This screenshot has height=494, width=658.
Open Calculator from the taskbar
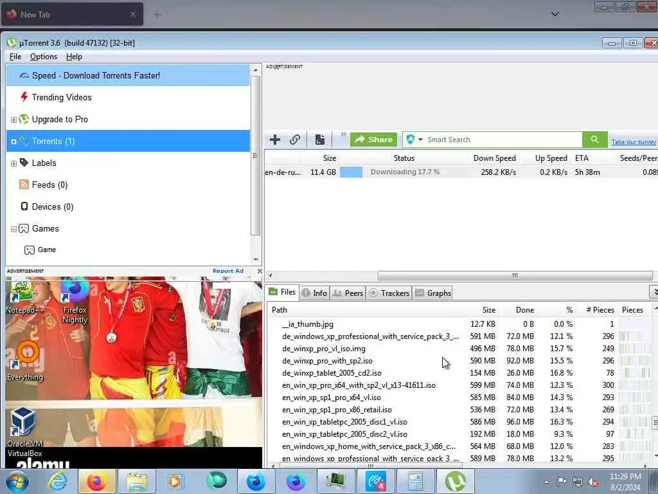[414, 481]
